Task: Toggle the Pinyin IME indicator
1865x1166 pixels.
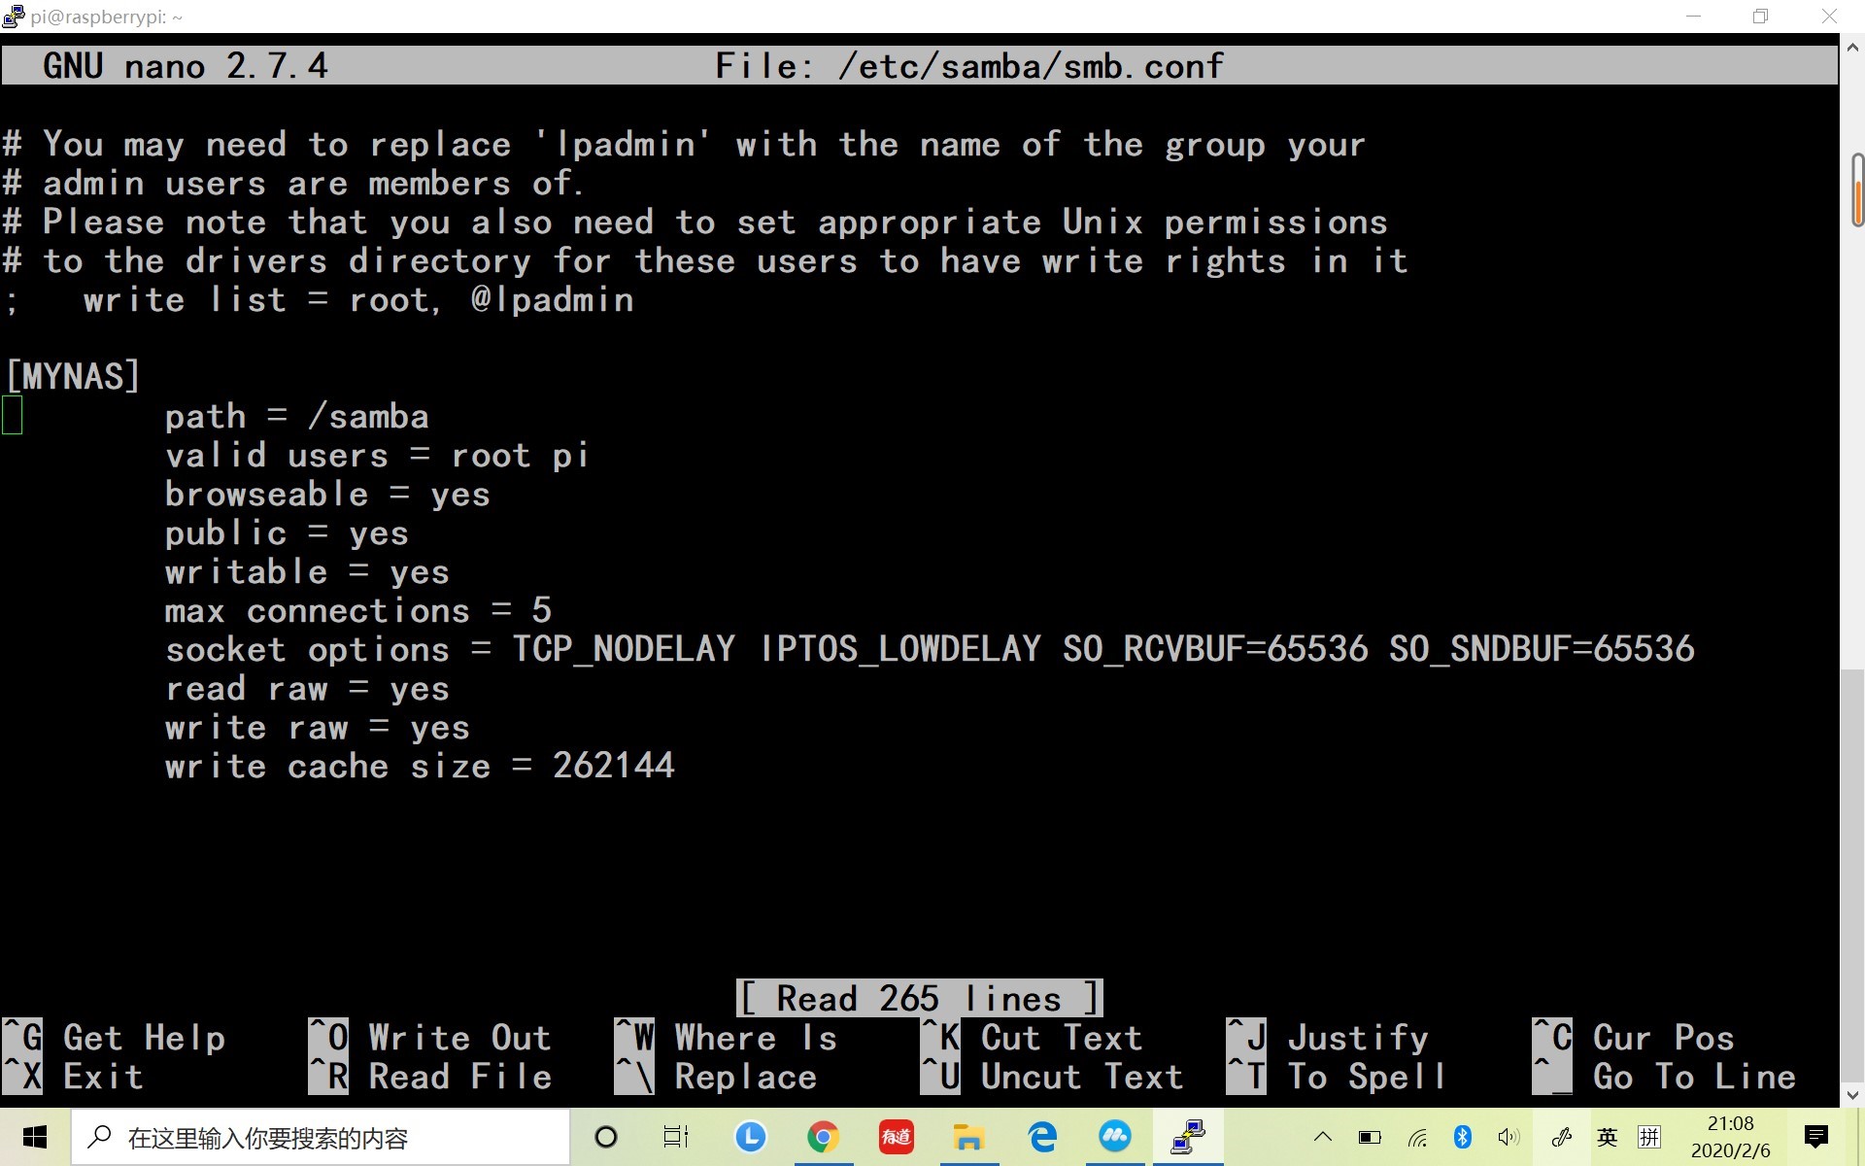Action: [x=1649, y=1137]
